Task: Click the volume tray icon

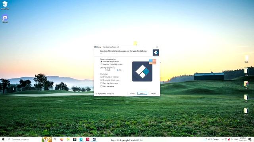Action: coord(232,139)
